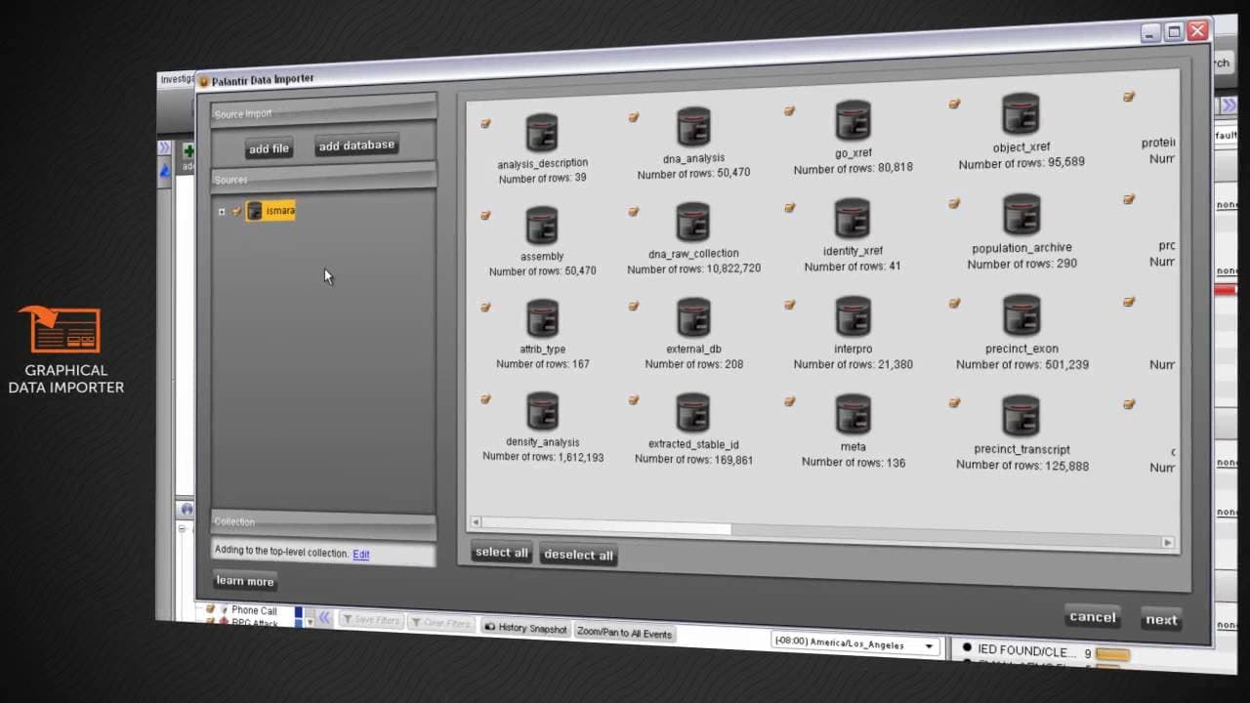Click the check marker next to ismara source
This screenshot has height=703, width=1250.
236,211
